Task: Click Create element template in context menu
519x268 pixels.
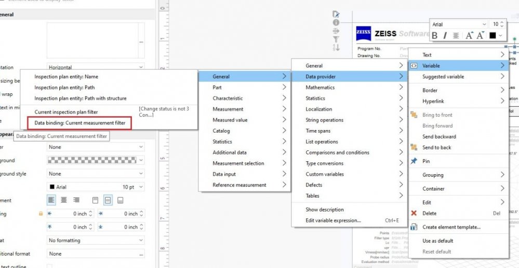Action: click(451, 227)
